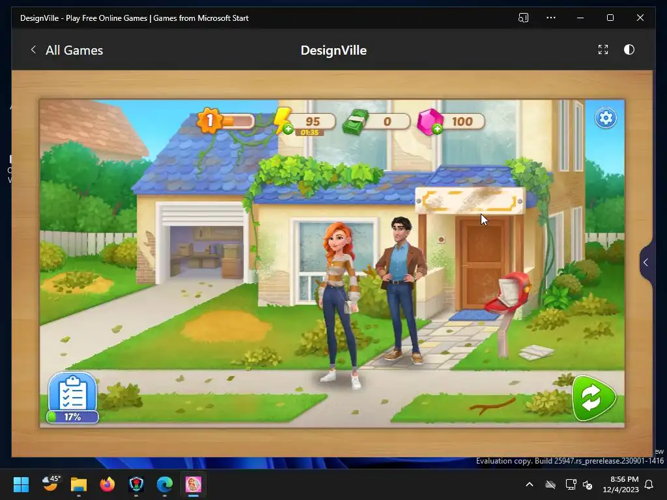Open the game settings gear
This screenshot has height=500, width=667.
click(x=606, y=118)
